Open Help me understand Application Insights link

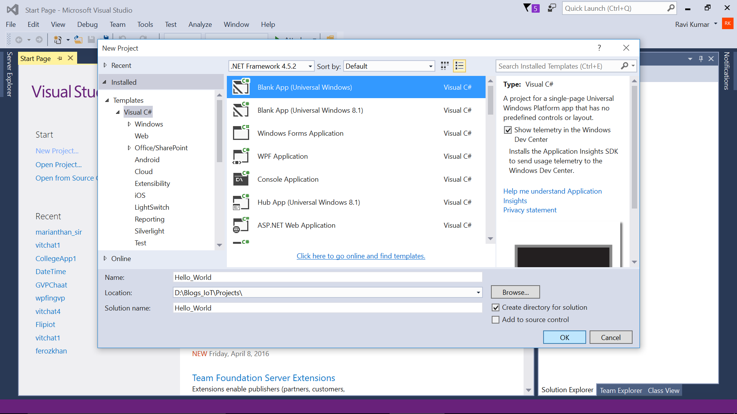pyautogui.click(x=552, y=196)
